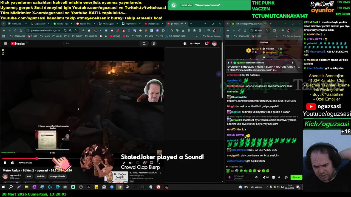Open the weather '11°C Hafif yağmur' widget
This screenshot has width=351, height=197.
pos(251,187)
